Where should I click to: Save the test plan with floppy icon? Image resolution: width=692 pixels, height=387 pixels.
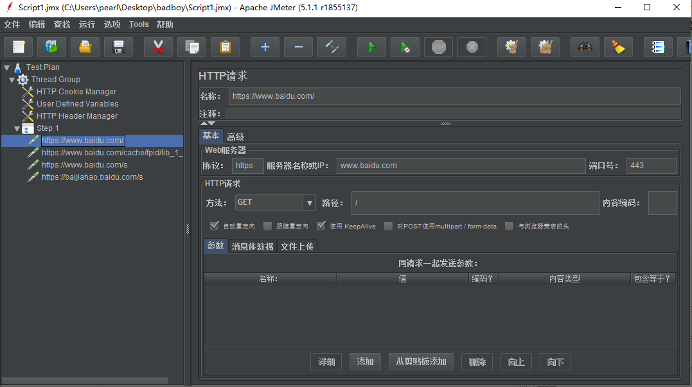(x=119, y=47)
